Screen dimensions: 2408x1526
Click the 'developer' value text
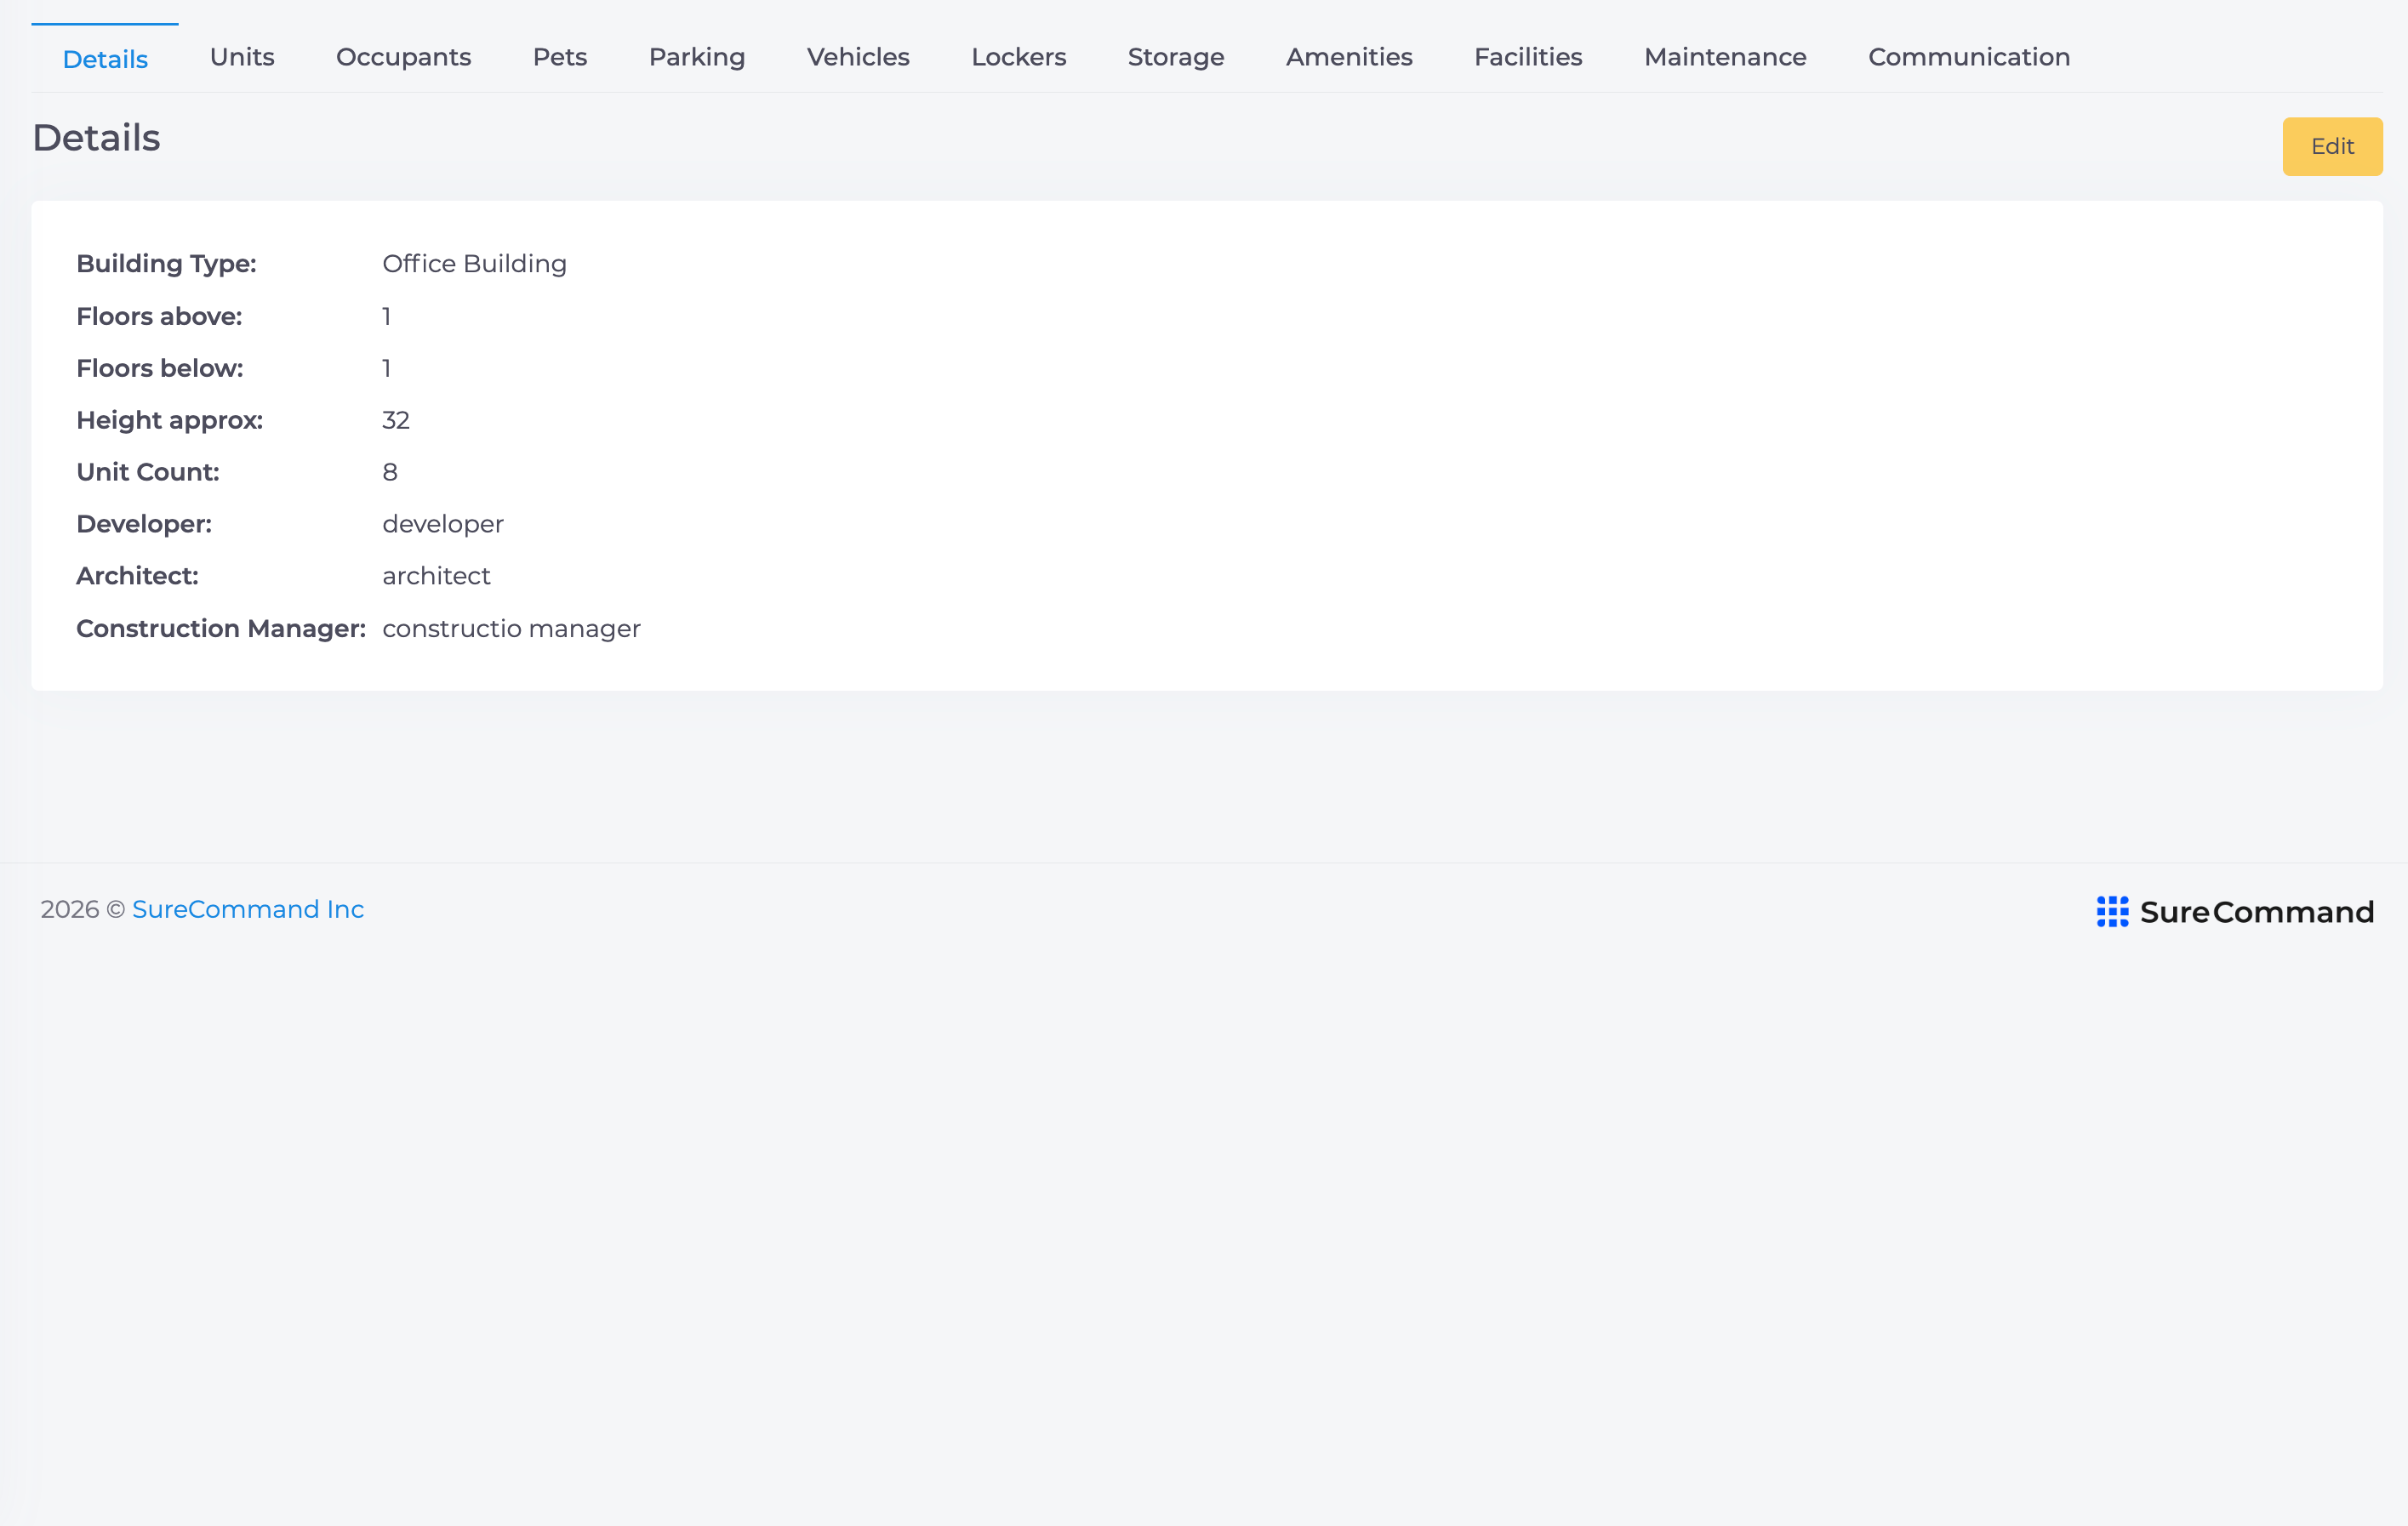(443, 525)
